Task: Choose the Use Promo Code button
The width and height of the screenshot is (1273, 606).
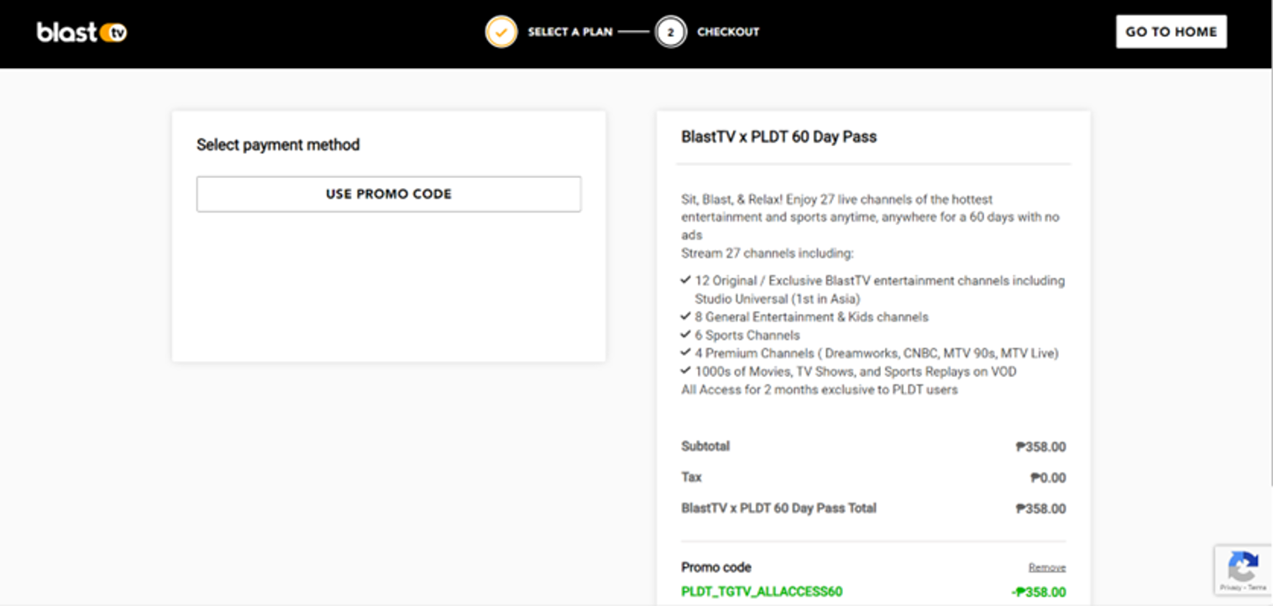Action: [389, 194]
